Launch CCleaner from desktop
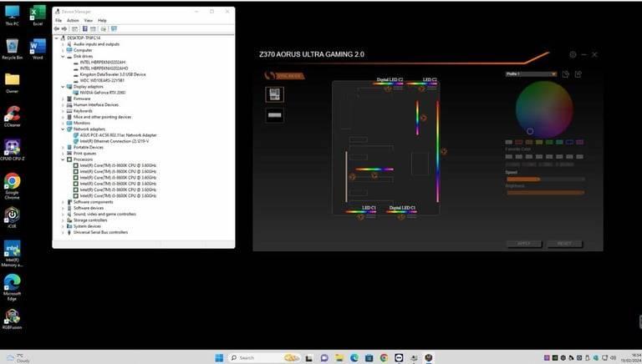Screen dimensions: 642x364 [x=12, y=117]
